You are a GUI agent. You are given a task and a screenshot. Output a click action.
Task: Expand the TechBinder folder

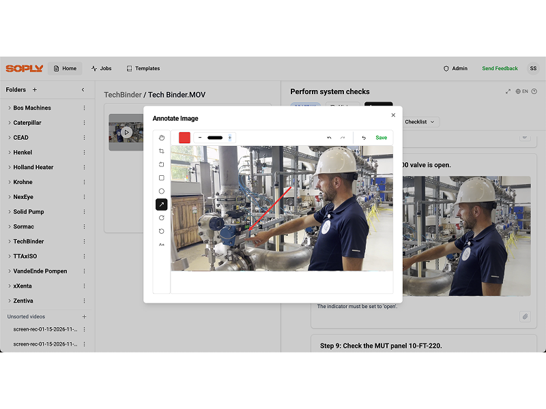[10, 241]
